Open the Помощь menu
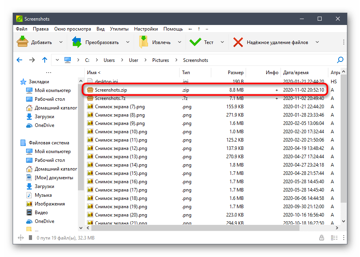The width and height of the screenshot is (360, 257). point(173,29)
